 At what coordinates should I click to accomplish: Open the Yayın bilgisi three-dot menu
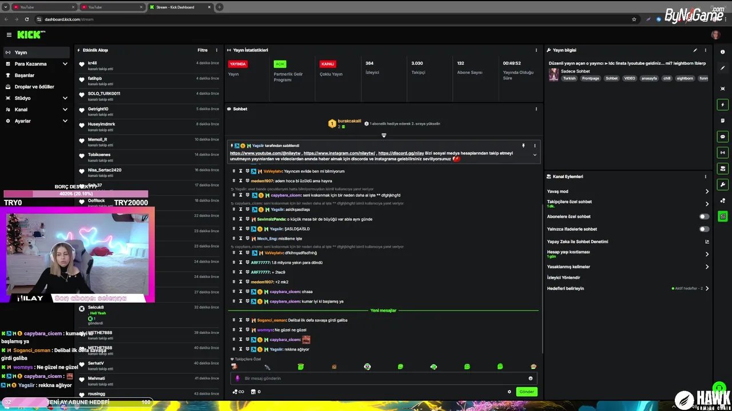click(x=706, y=50)
